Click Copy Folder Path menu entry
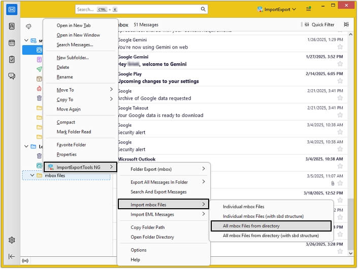This screenshot has width=358, height=269. tap(147, 227)
